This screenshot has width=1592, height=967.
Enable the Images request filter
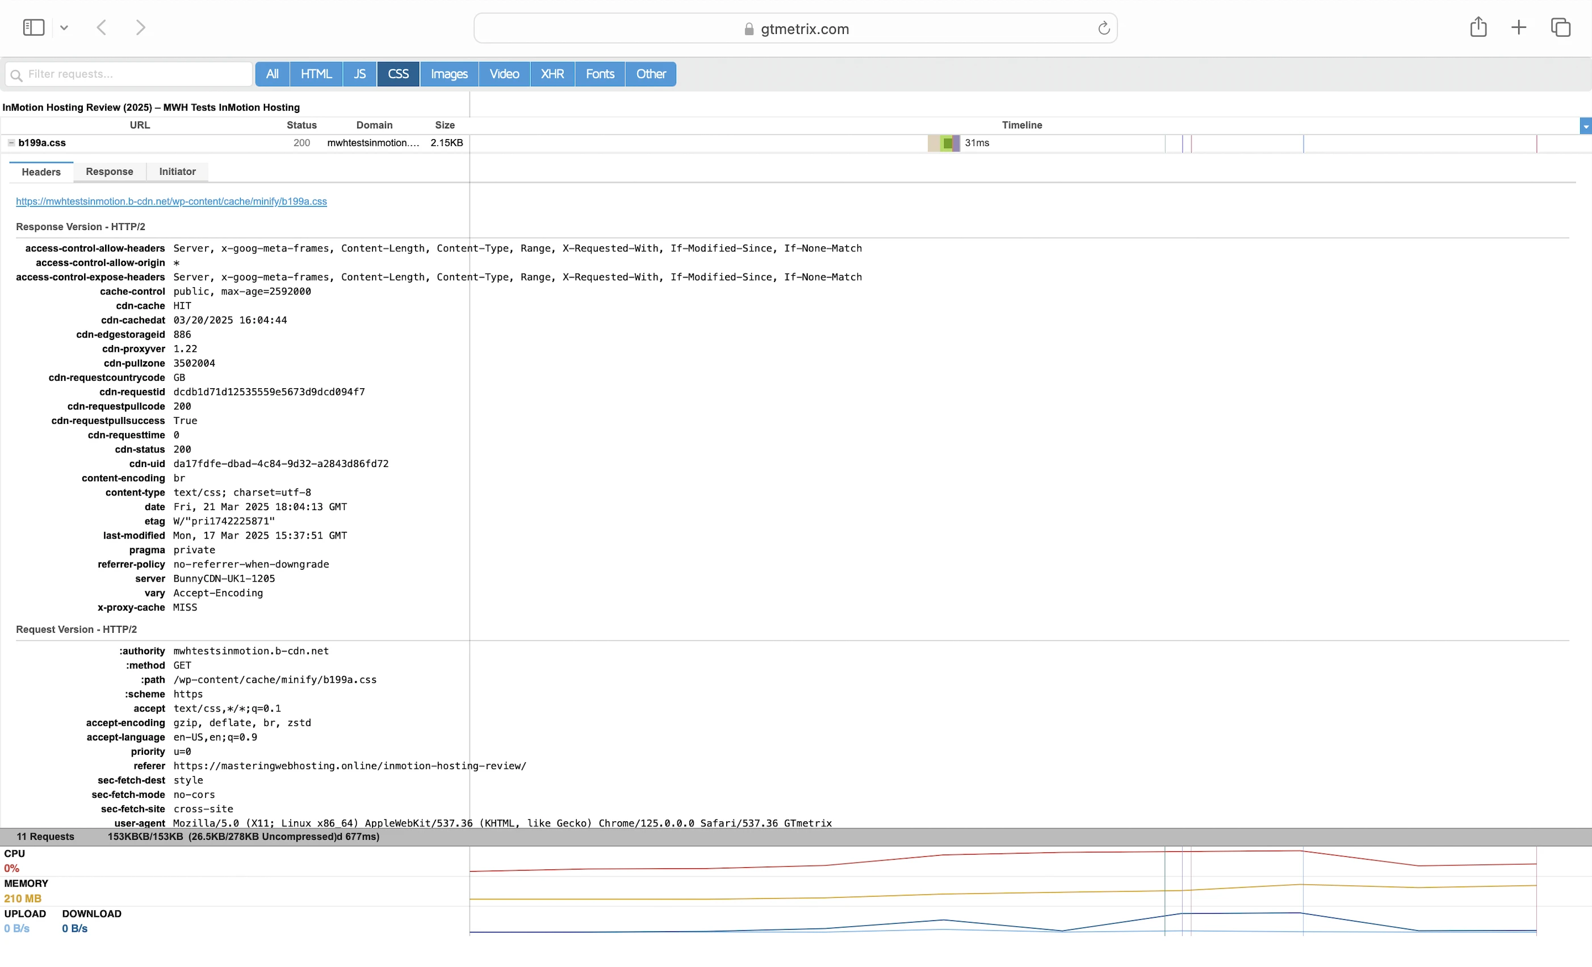click(449, 74)
